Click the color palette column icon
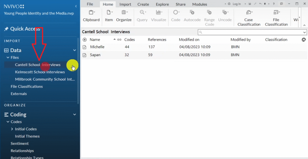This screenshot has width=308, height=159. [303, 40]
